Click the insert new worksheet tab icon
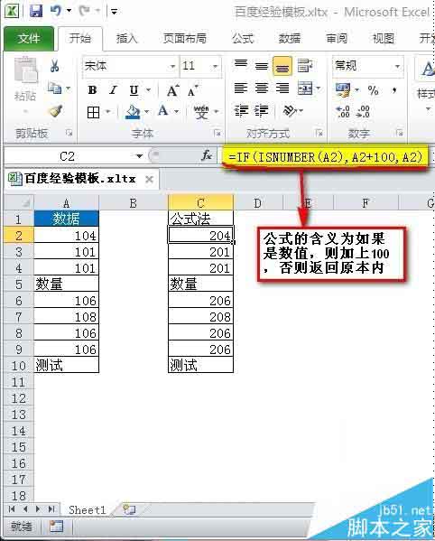 tap(130, 509)
